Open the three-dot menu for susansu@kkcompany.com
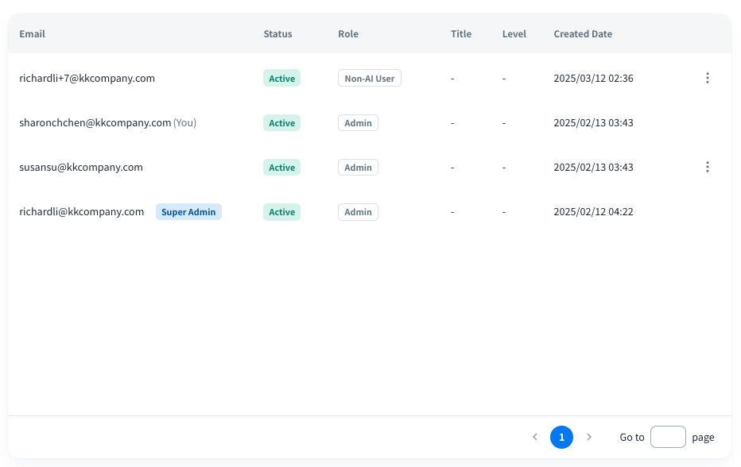 click(x=707, y=167)
